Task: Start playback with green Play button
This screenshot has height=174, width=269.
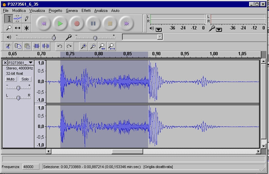Action: click(60, 23)
